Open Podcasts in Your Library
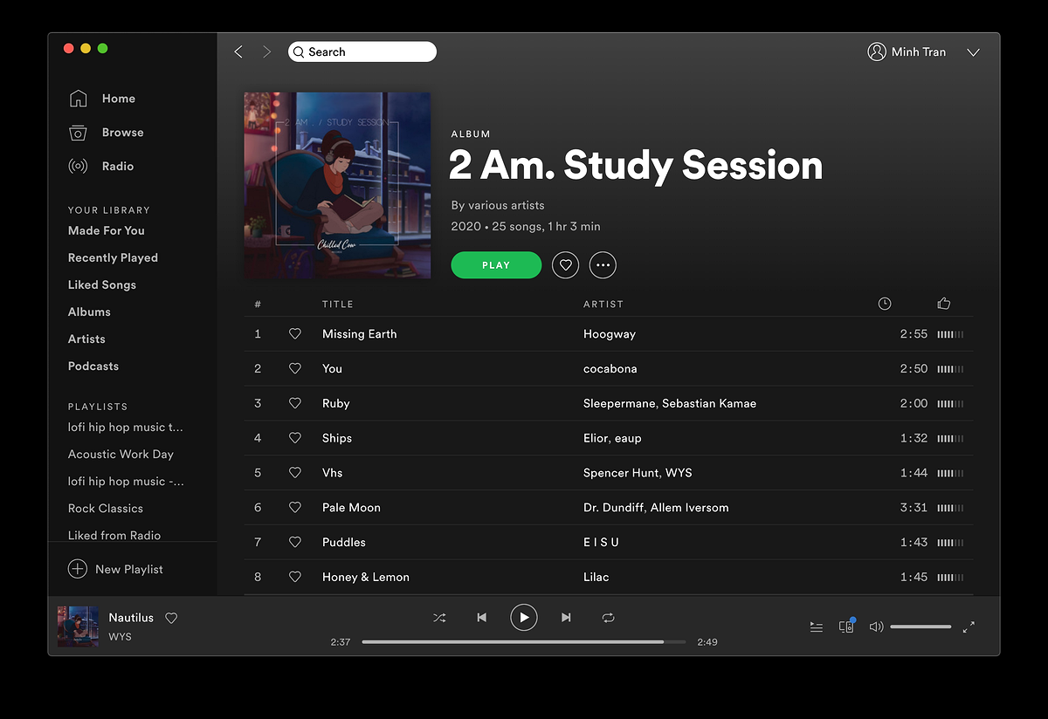This screenshot has width=1048, height=719. 93,366
